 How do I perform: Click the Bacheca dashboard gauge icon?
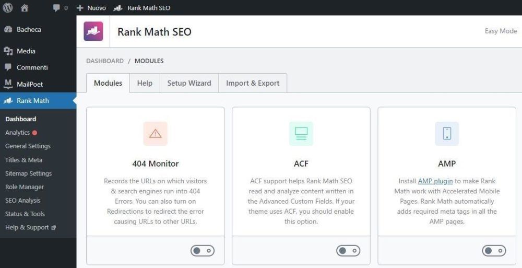pos(8,29)
